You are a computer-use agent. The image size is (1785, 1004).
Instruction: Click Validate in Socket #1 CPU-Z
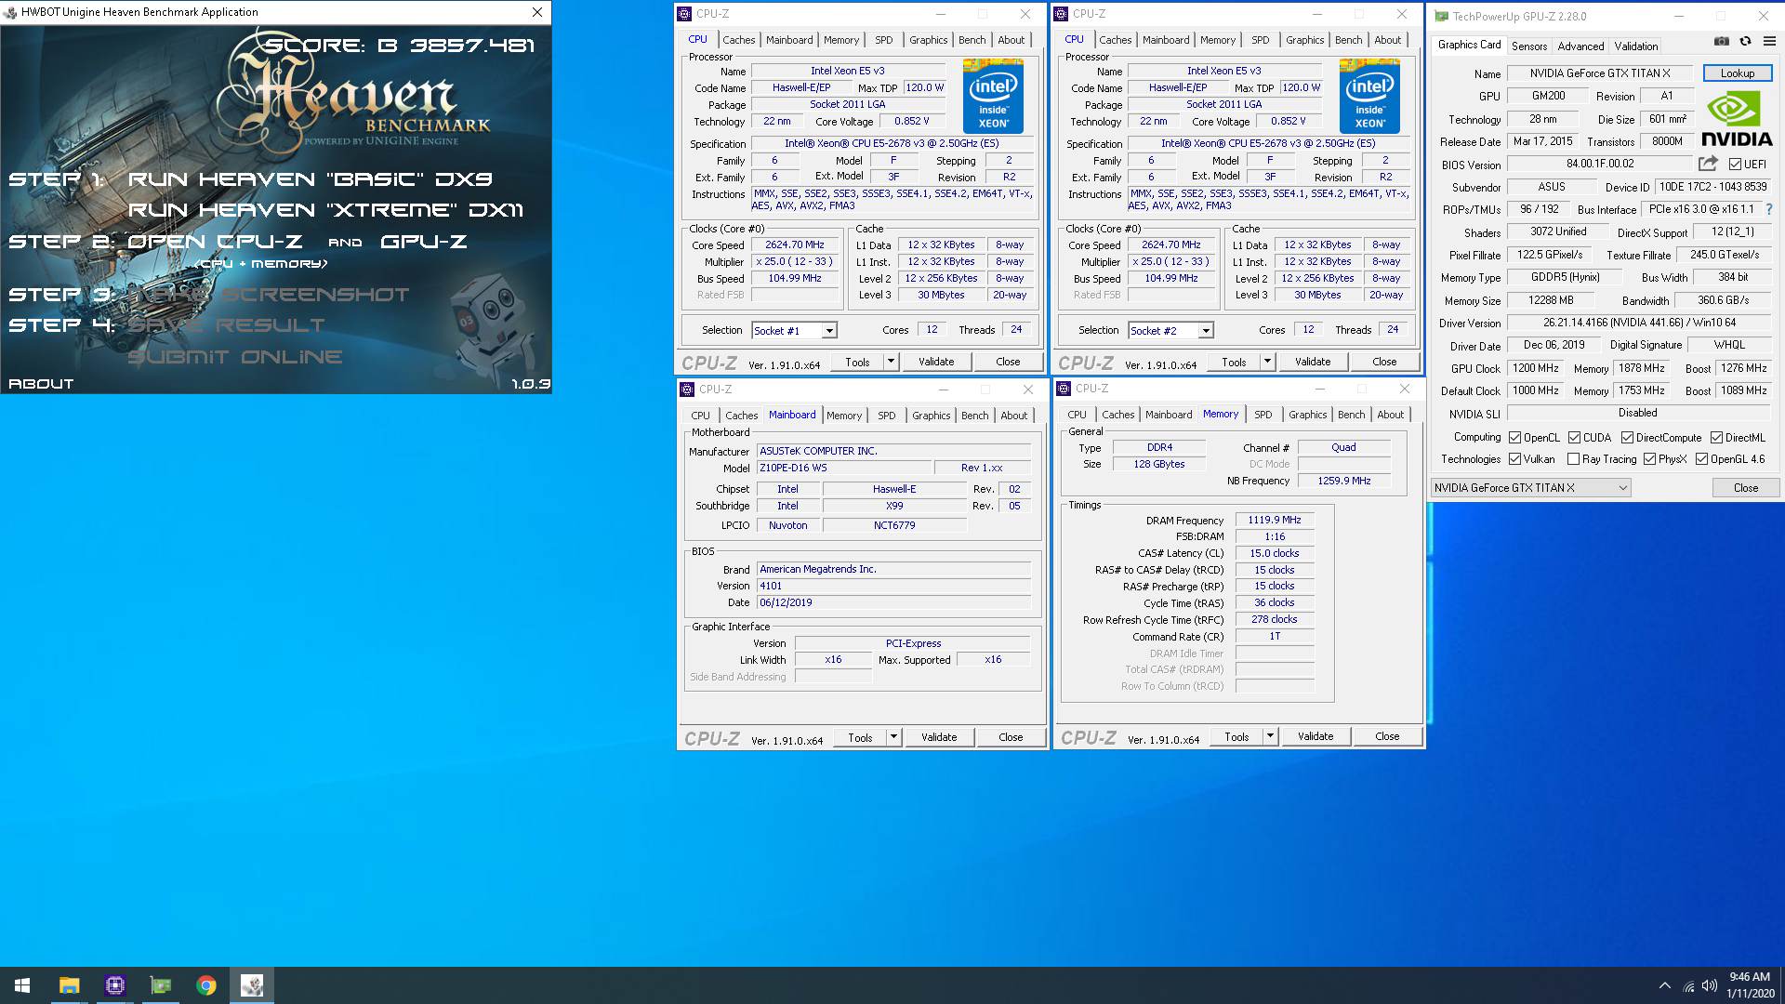[x=936, y=362]
